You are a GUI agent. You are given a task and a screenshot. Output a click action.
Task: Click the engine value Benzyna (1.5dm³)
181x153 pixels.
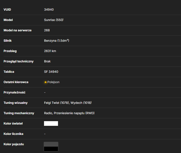(x=56, y=41)
